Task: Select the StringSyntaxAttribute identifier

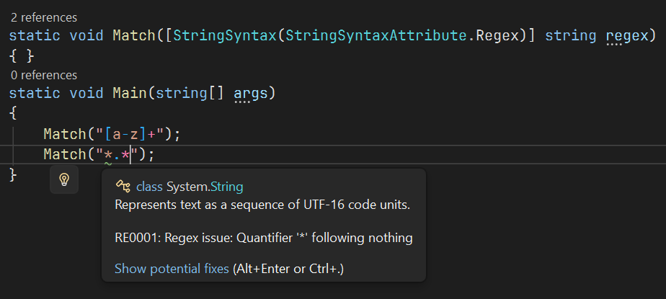Action: pyautogui.click(x=378, y=35)
